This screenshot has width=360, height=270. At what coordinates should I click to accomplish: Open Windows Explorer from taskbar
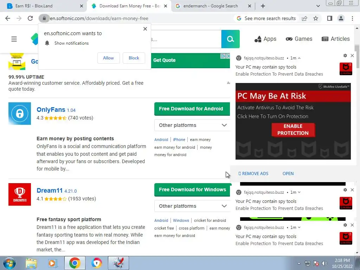click(31, 263)
